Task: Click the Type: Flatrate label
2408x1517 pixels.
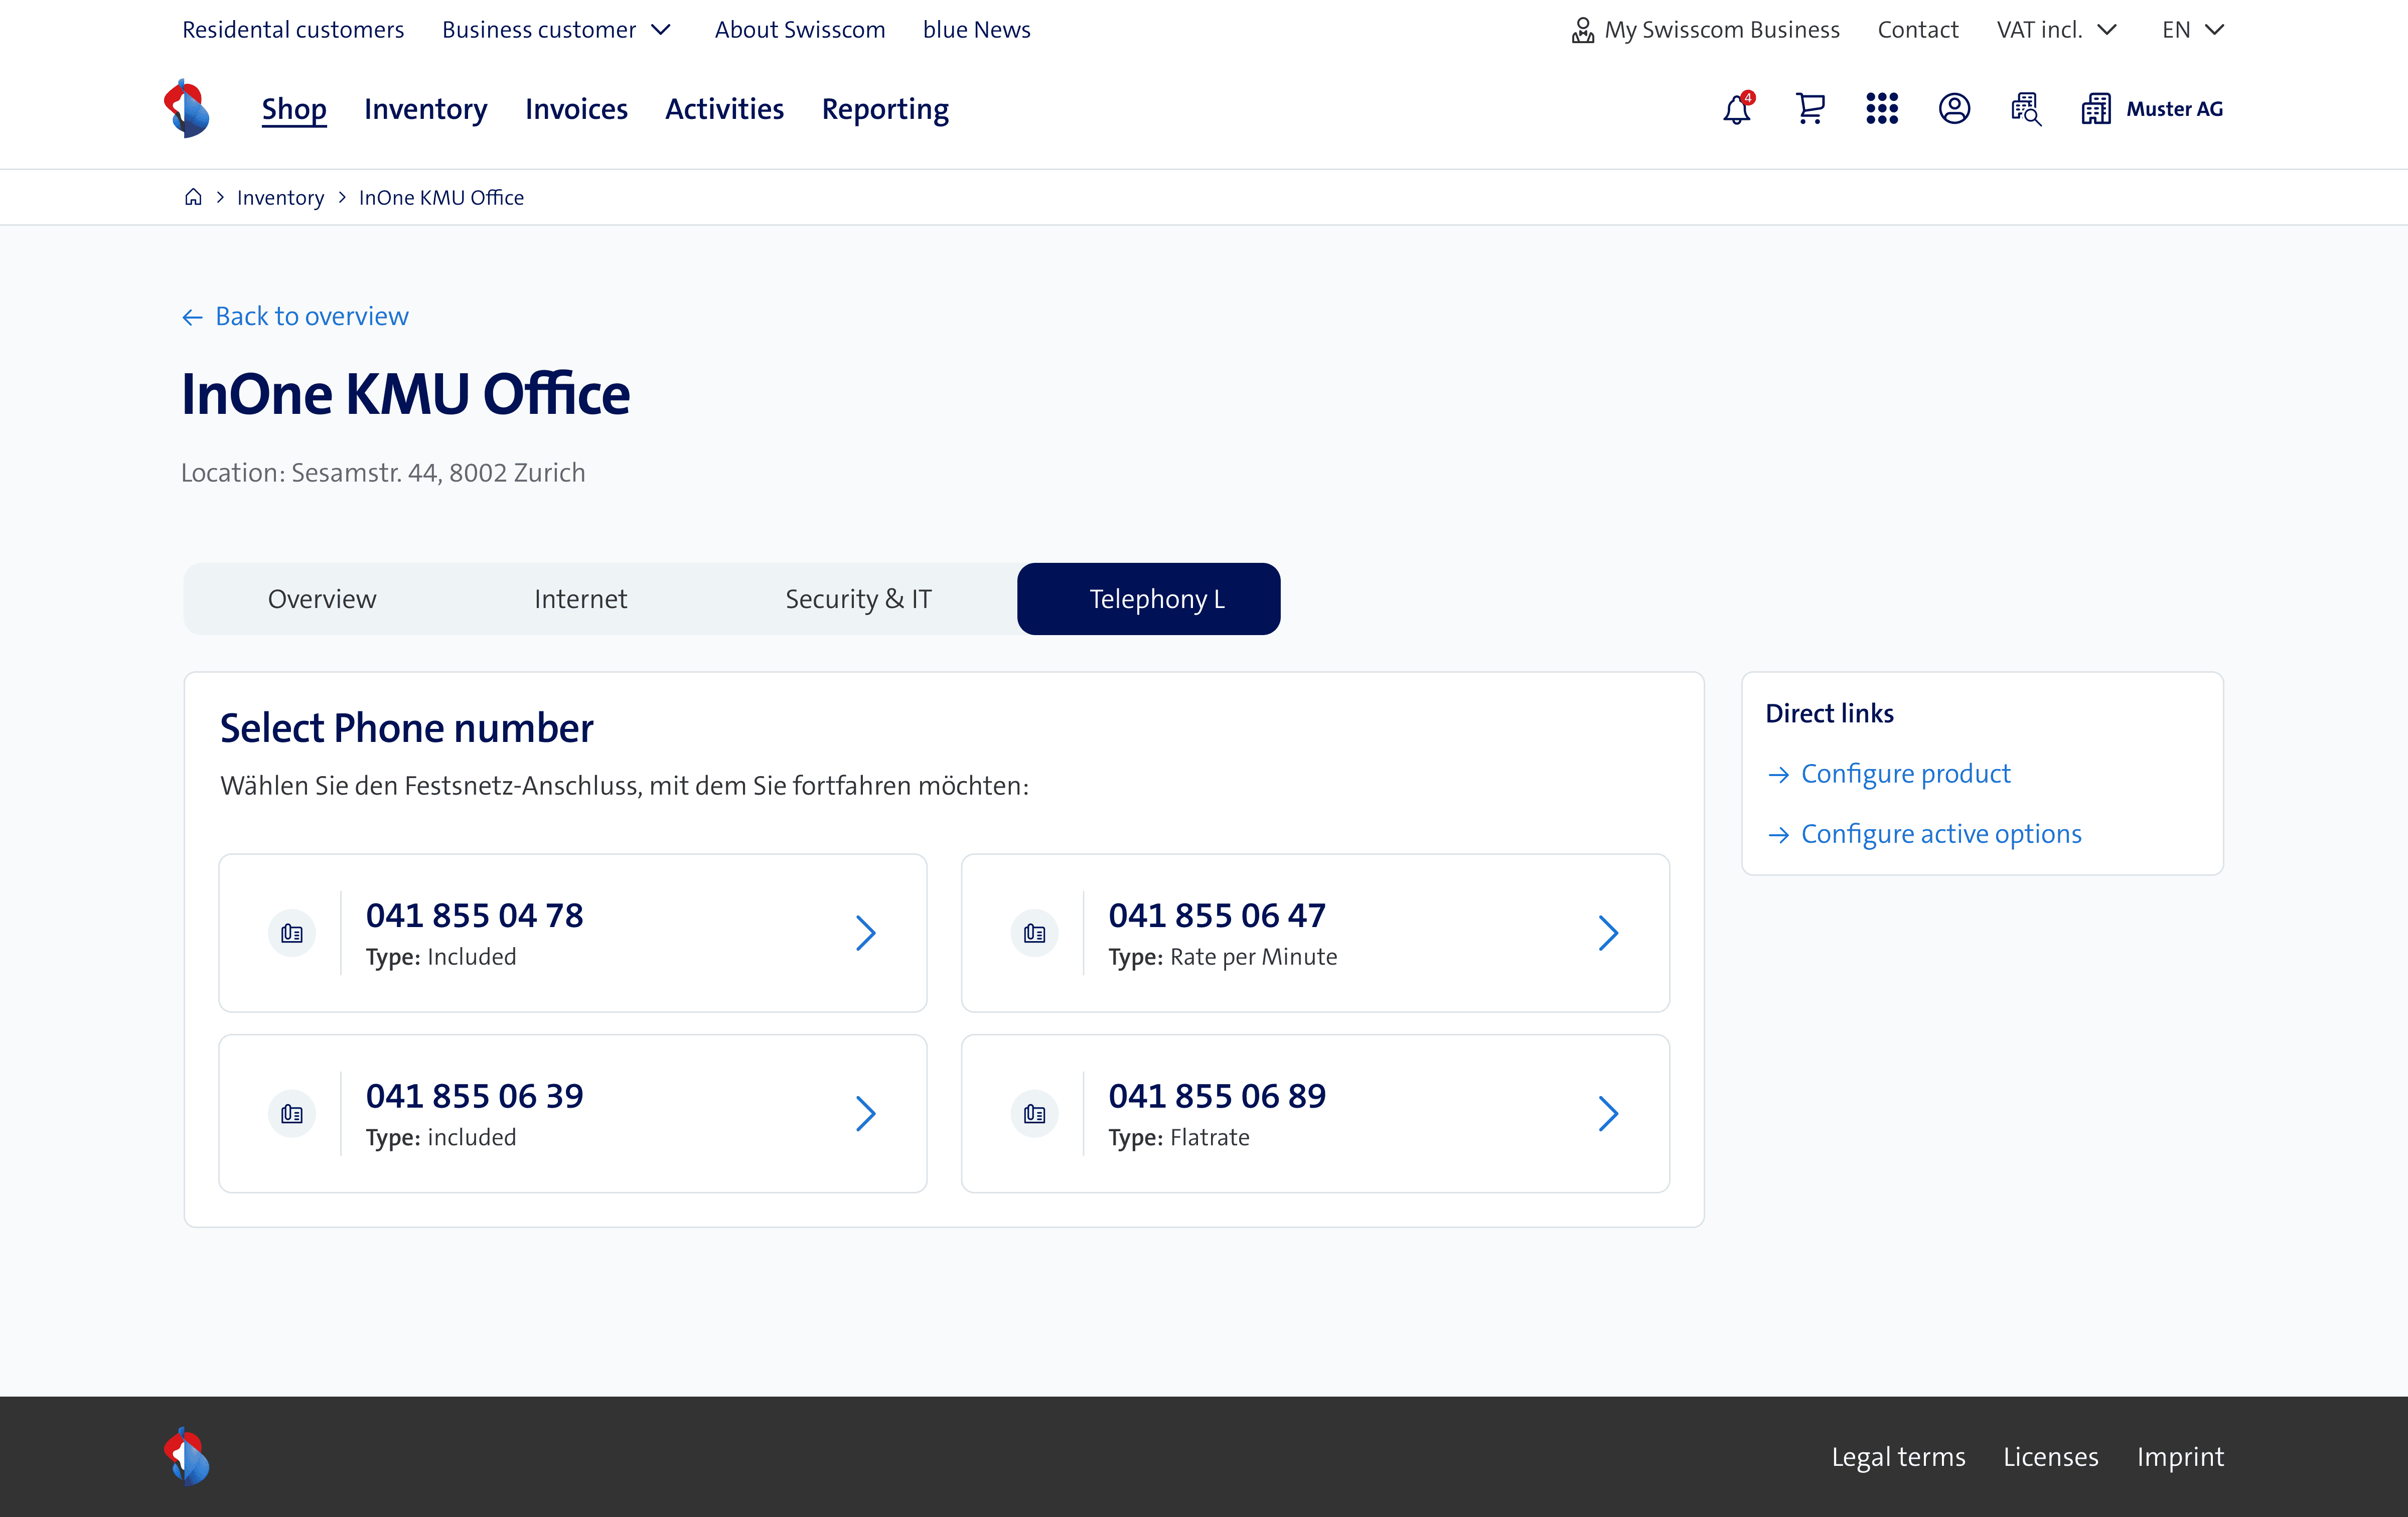Action: [x=1179, y=1138]
